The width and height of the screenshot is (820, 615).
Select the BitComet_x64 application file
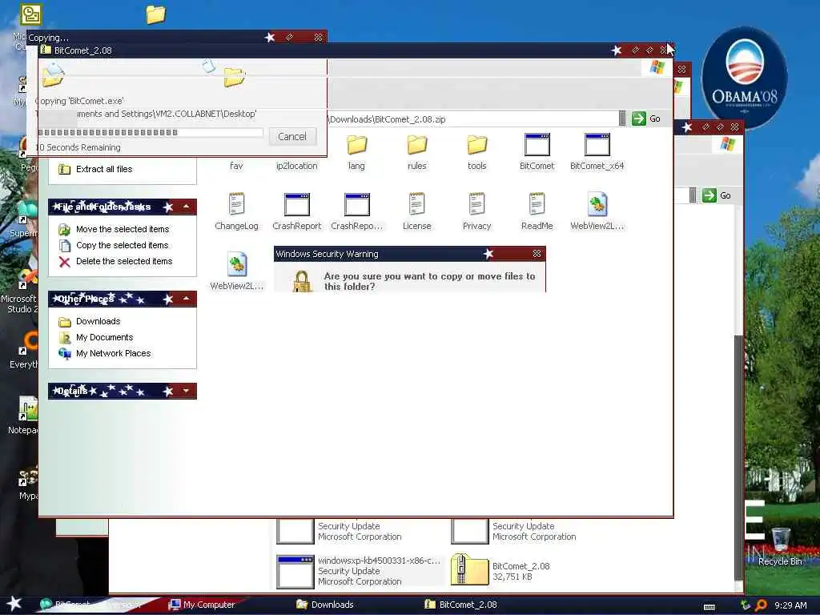(597, 151)
